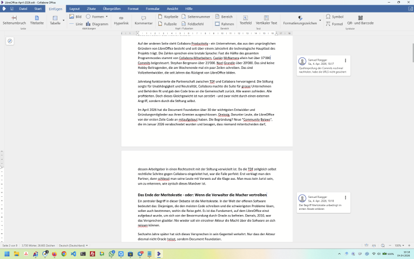This screenshot has height=259, width=414.
Task: Toggle the sidebar button at top right
Action: [410, 9]
